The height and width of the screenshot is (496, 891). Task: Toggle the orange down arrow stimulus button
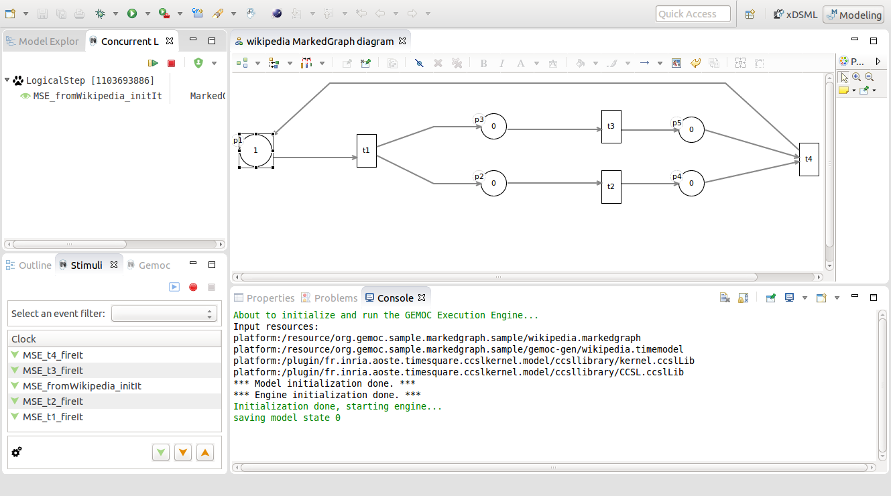pos(183,452)
